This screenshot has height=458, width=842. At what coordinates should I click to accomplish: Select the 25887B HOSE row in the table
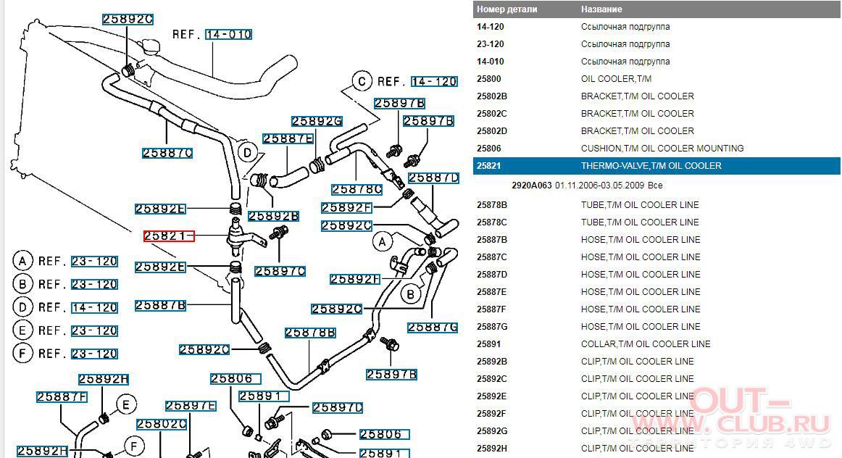(656, 239)
